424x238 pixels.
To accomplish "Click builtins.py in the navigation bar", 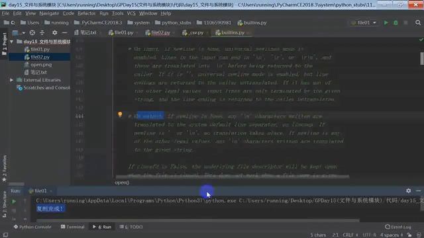I will (252, 22).
